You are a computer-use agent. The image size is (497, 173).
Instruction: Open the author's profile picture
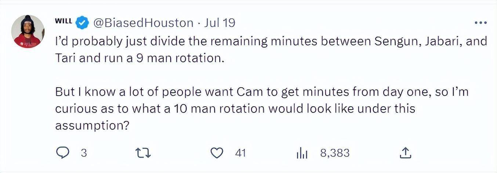click(28, 32)
